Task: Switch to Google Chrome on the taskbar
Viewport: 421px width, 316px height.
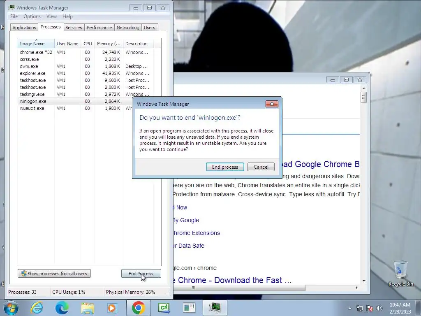Action: tap(138, 308)
